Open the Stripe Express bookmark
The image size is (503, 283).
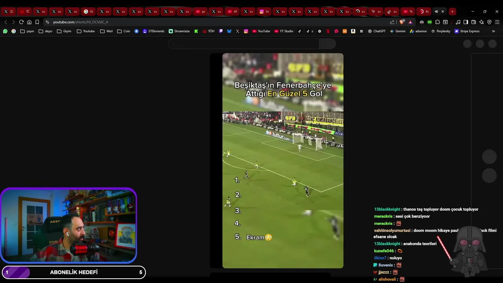pos(467,31)
